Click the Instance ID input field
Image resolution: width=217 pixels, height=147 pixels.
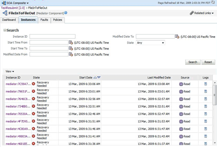coord(52,36)
